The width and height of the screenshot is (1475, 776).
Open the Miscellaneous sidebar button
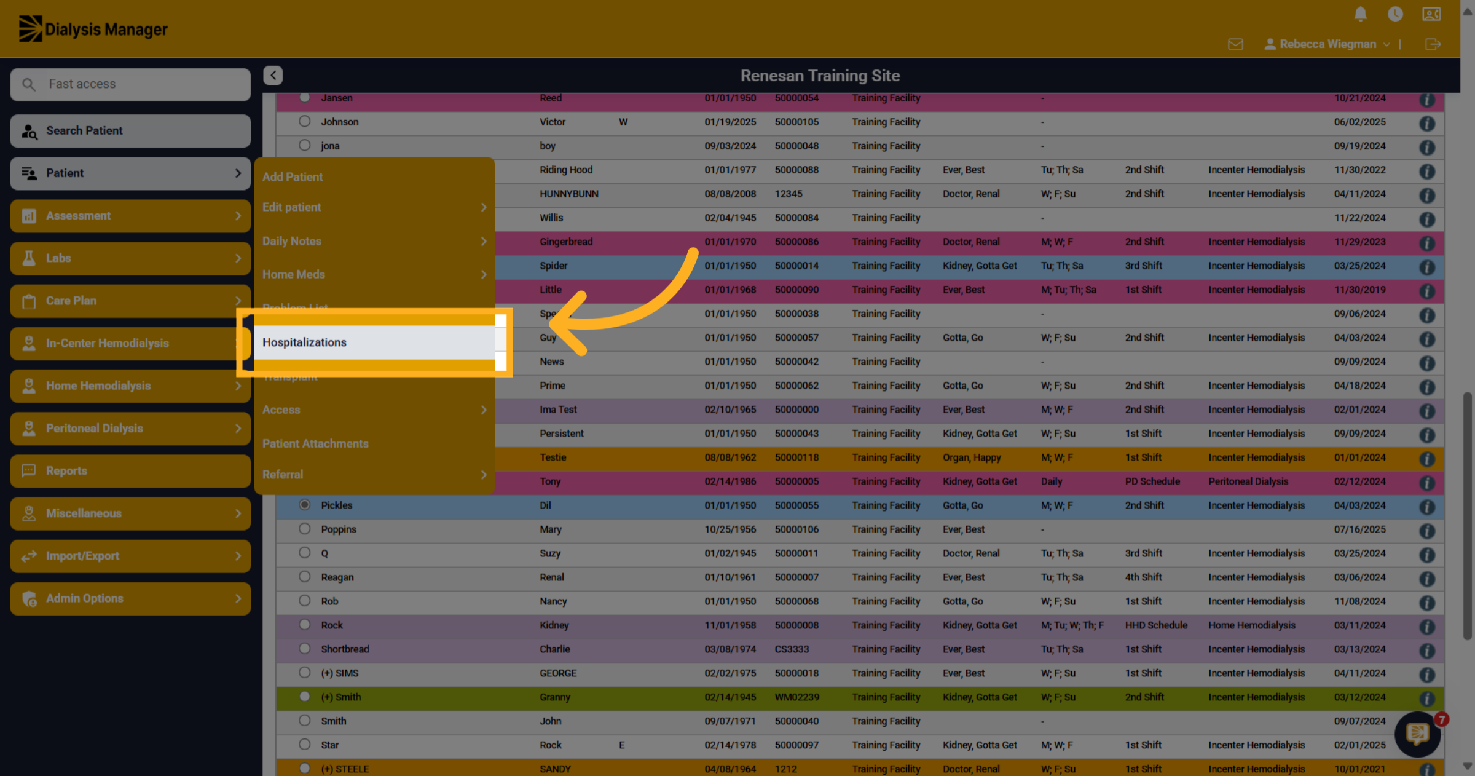click(130, 513)
